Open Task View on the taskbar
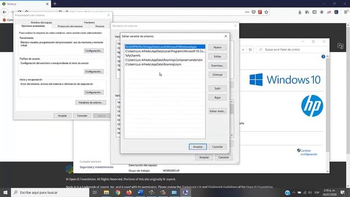 pos(95,192)
